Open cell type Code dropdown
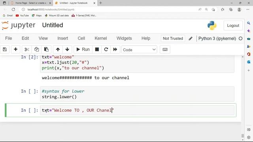 [x=139, y=50]
